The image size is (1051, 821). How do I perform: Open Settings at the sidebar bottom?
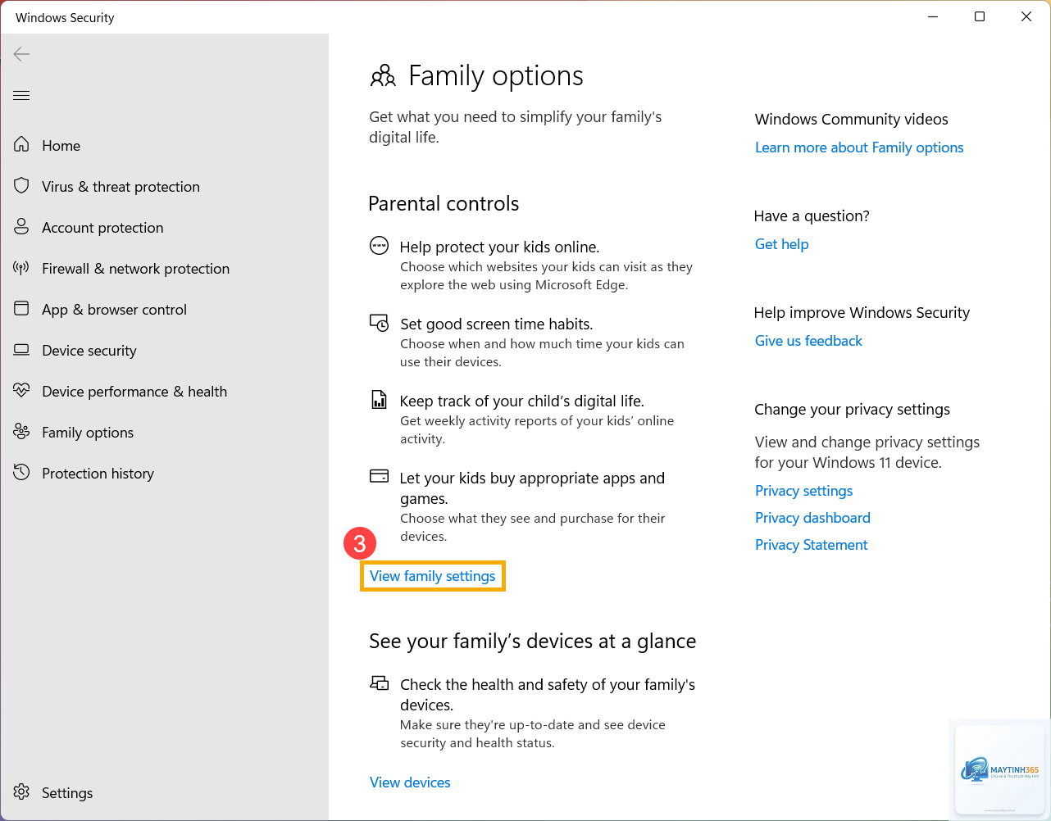(x=164, y=792)
